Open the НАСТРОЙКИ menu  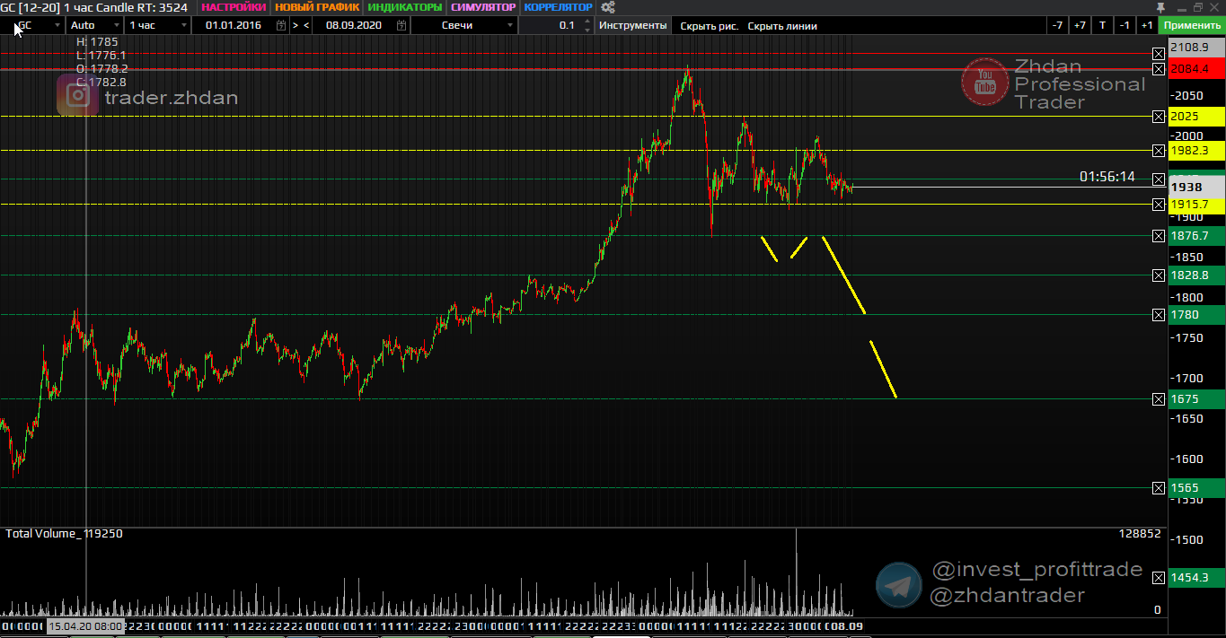click(x=234, y=7)
